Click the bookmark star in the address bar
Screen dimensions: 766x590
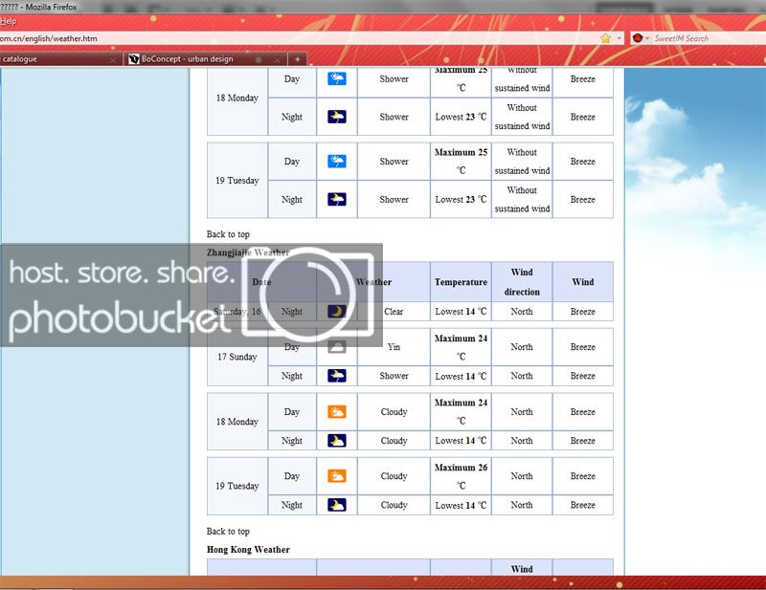[x=606, y=38]
